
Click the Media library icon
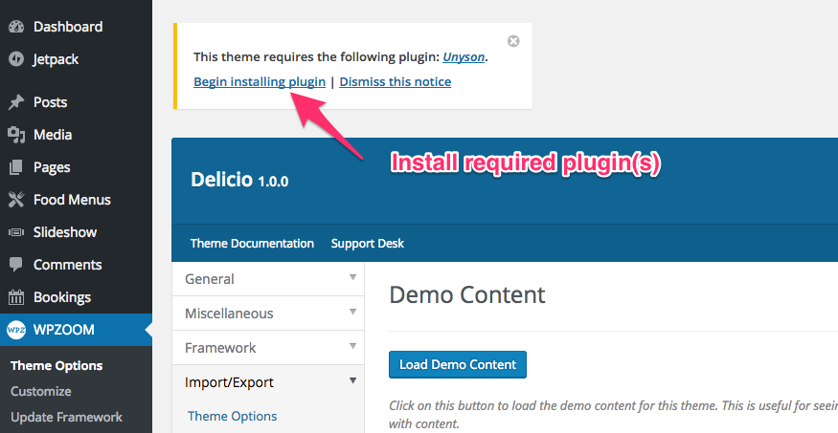[16, 135]
